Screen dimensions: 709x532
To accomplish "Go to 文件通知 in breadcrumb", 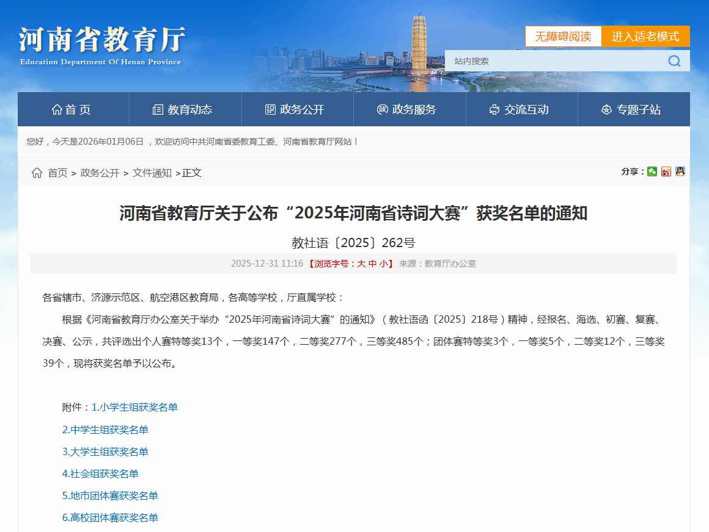I will [x=152, y=173].
